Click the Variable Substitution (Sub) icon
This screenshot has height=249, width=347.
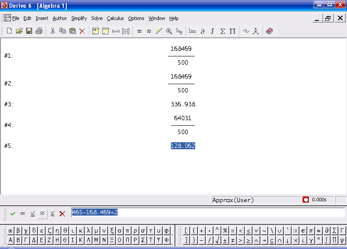179,31
